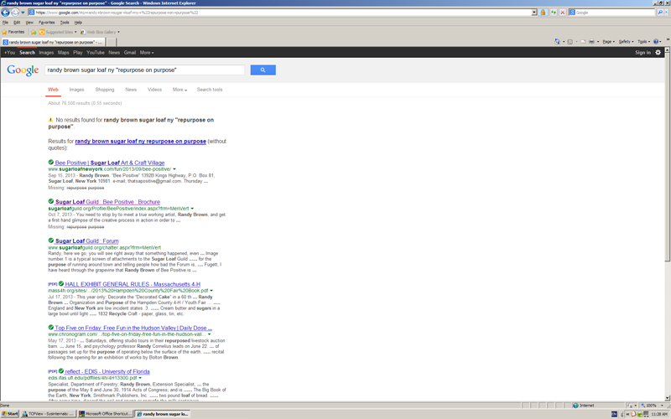671x419 pixels.
Task: Click the IE search magnifier icon
Action: pyautogui.click(x=660, y=13)
